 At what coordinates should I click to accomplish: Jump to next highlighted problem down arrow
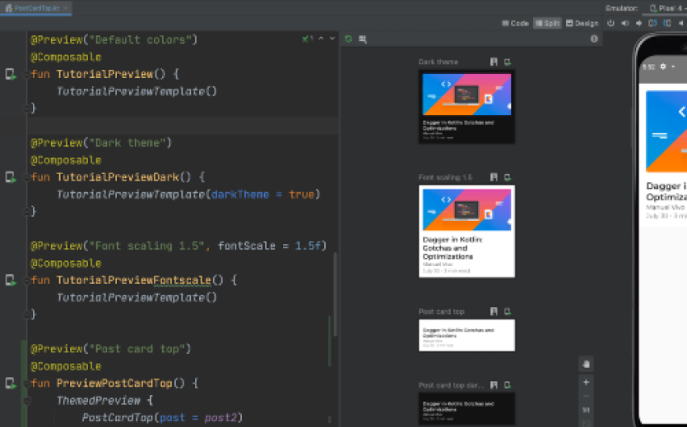tap(332, 39)
